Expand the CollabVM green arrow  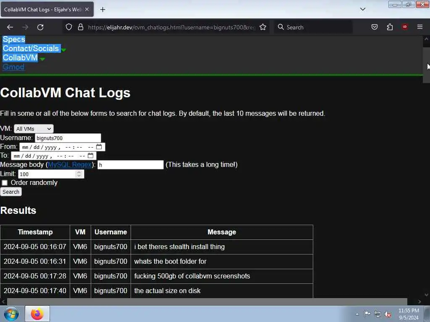tap(42, 59)
